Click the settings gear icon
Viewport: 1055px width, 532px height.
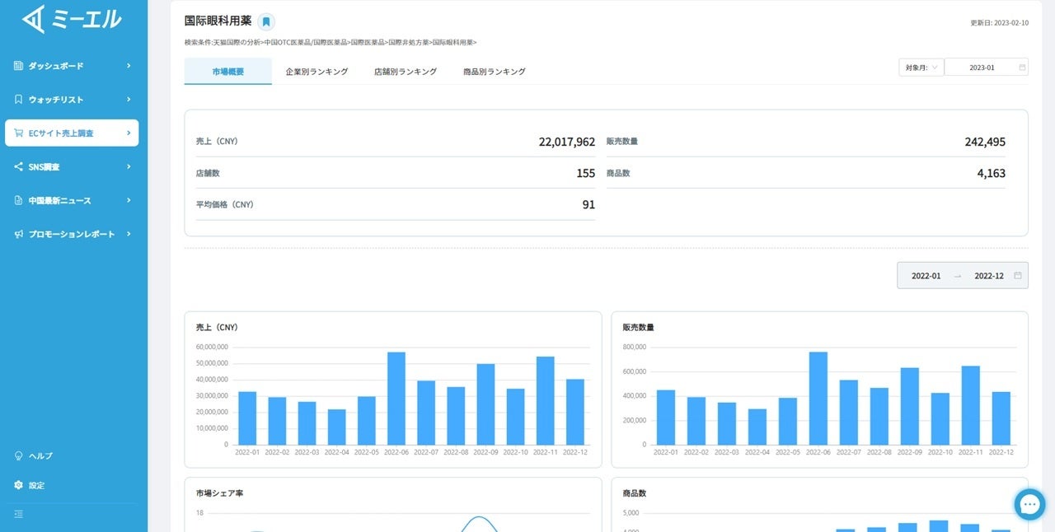pyautogui.click(x=18, y=486)
